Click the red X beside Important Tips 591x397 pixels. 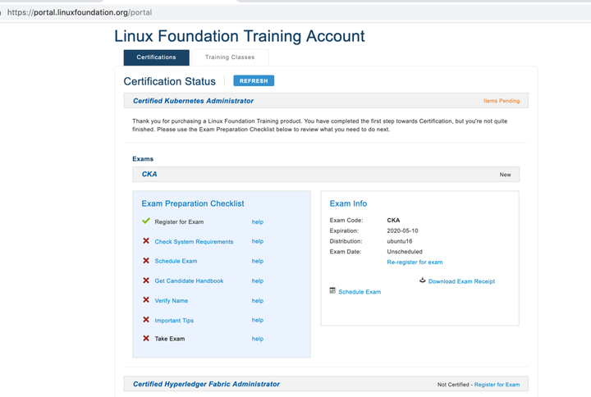point(146,320)
